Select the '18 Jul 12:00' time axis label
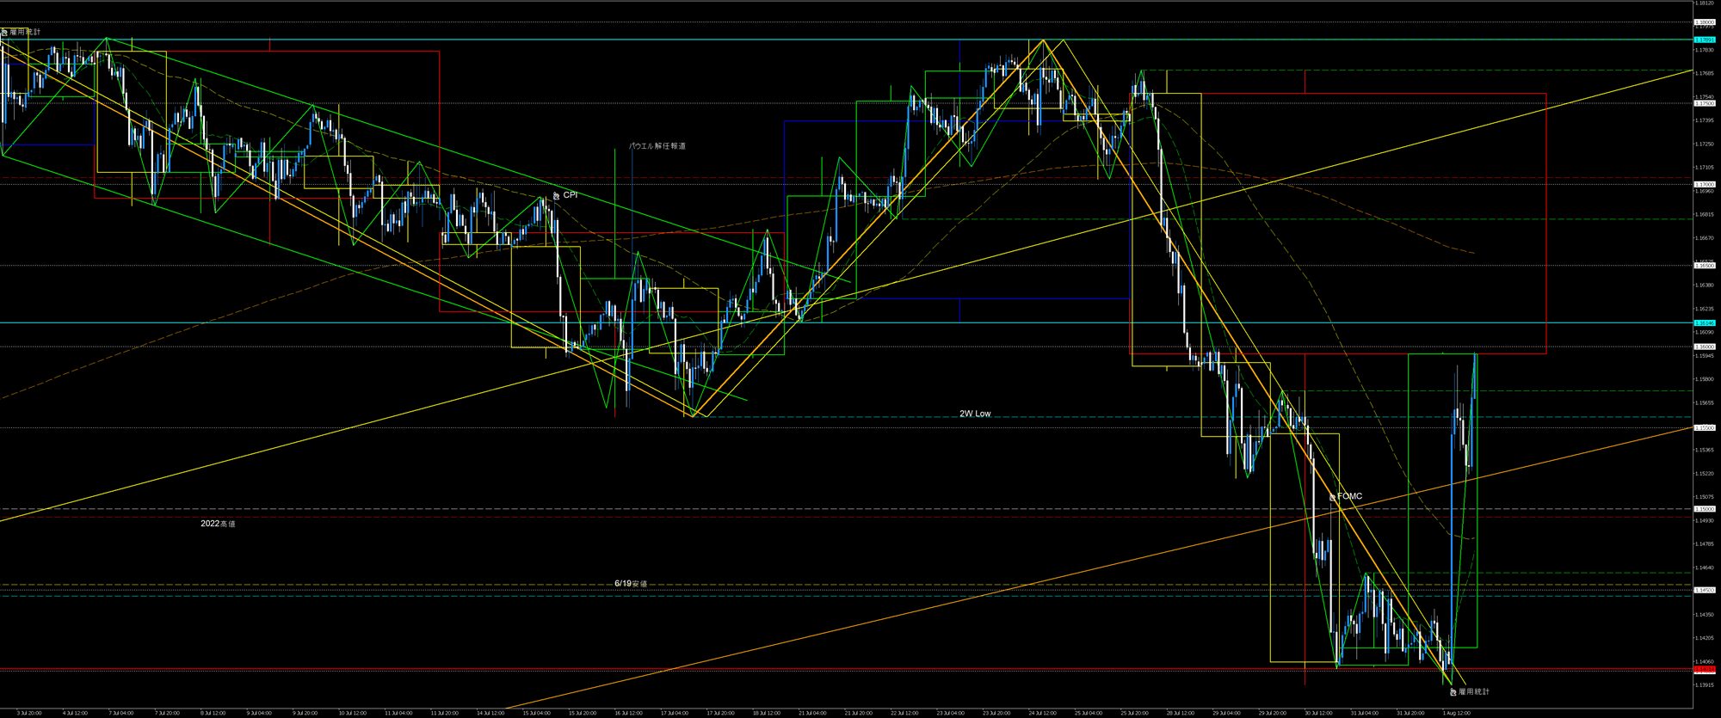 (766, 713)
